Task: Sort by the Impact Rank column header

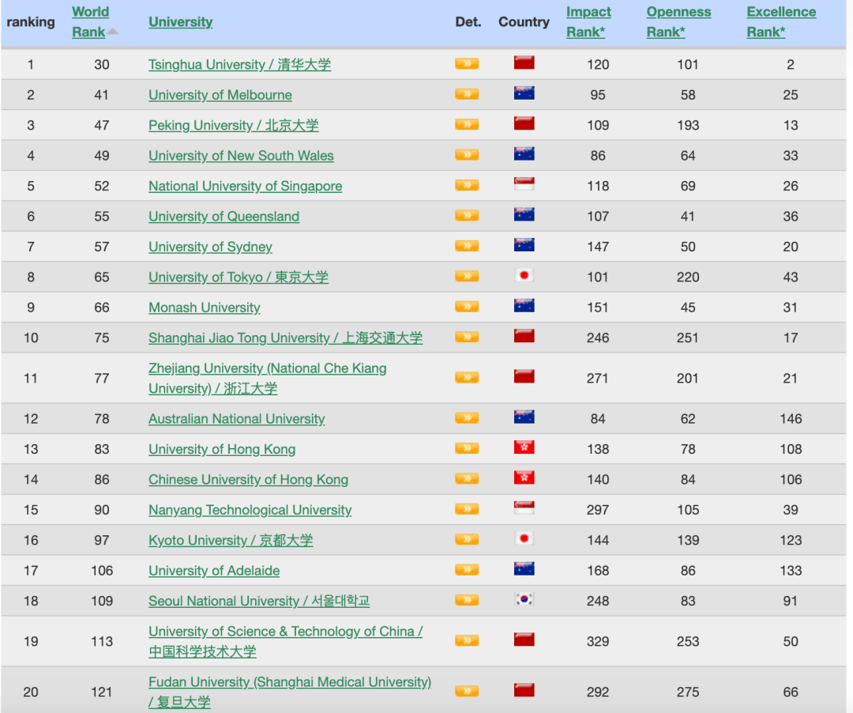Action: 587,21
